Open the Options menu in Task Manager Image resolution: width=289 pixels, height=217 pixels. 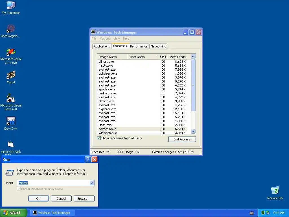point(105,38)
